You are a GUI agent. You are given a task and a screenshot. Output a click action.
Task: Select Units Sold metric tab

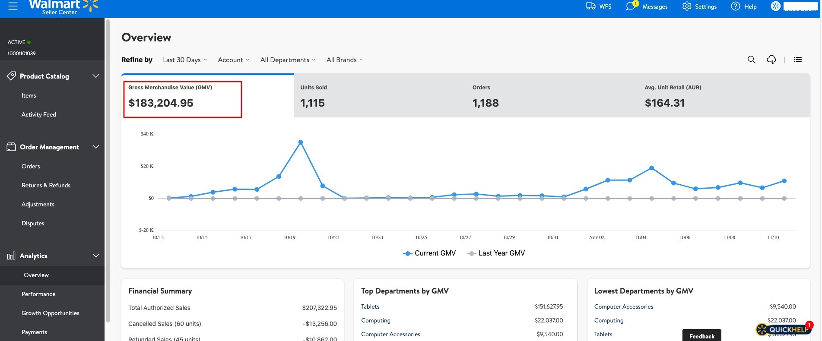point(380,96)
